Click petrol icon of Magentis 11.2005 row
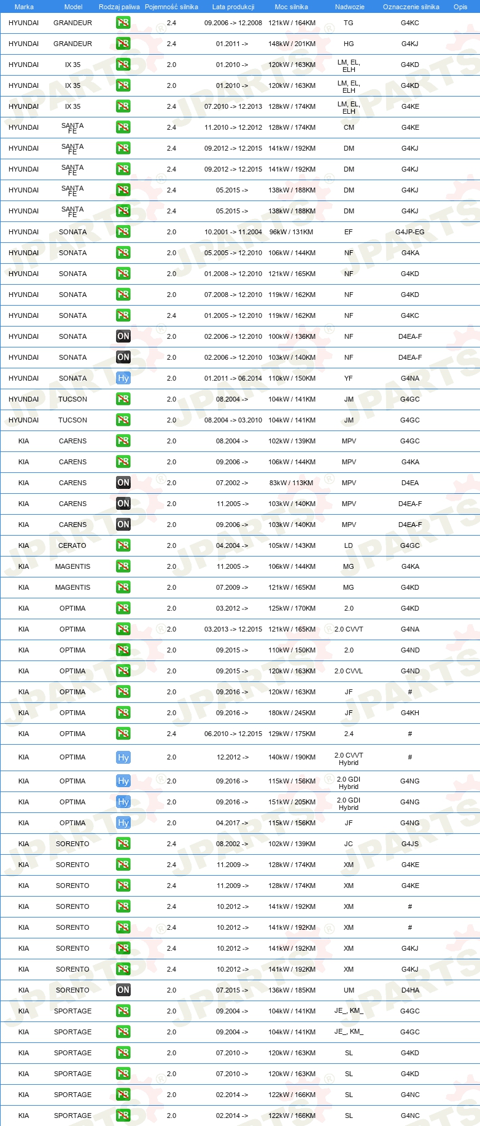 tap(123, 566)
